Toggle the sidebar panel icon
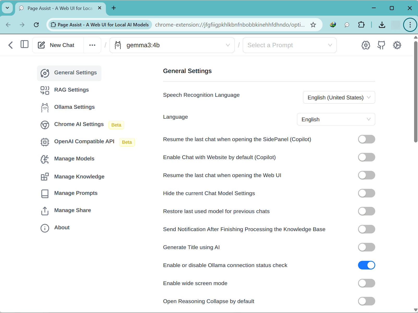Screen dimensions: 418x313 click(x=25, y=44)
